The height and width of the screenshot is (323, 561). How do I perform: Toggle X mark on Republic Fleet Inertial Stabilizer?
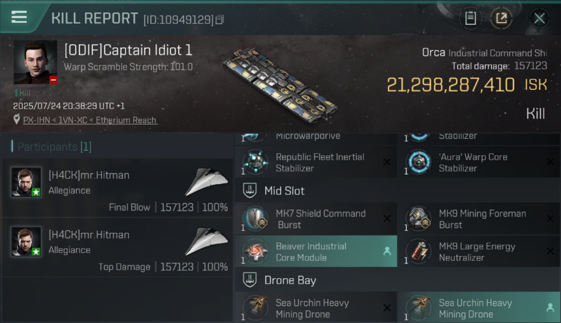click(x=387, y=162)
